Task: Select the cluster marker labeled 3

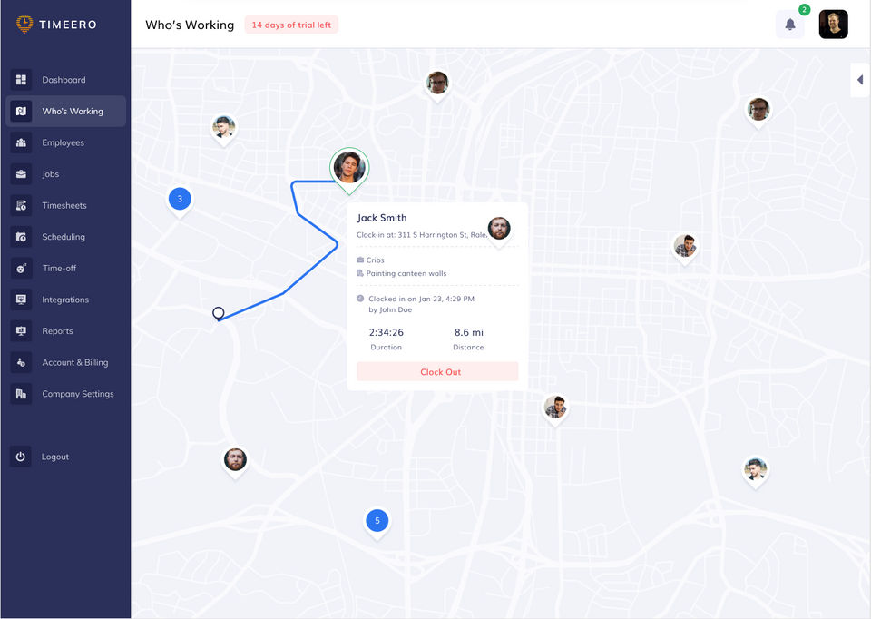Action: coord(180,200)
